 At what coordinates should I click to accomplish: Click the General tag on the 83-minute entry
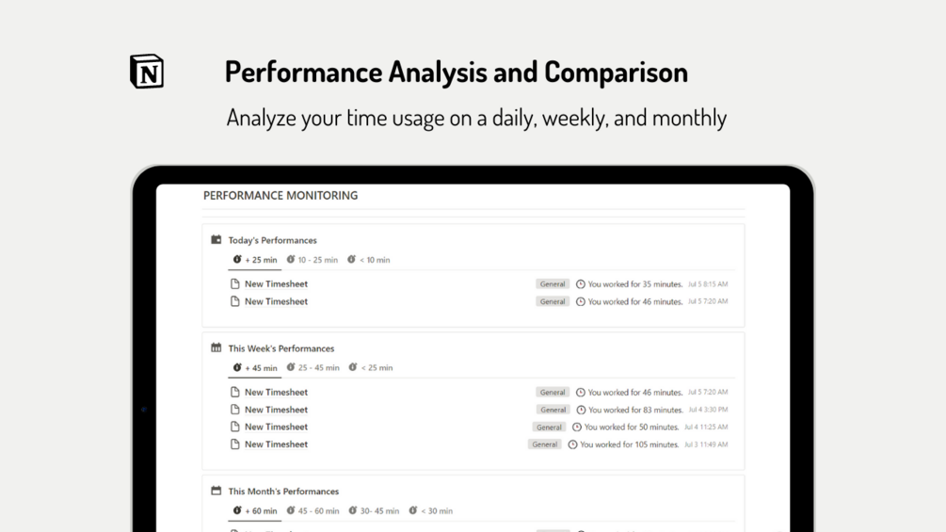[553, 410]
